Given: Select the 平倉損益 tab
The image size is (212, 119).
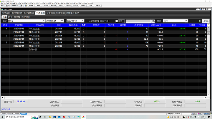Looking at the screenshot, I should click(40, 13).
